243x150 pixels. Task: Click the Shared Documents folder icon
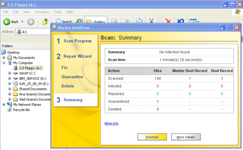[15, 89]
